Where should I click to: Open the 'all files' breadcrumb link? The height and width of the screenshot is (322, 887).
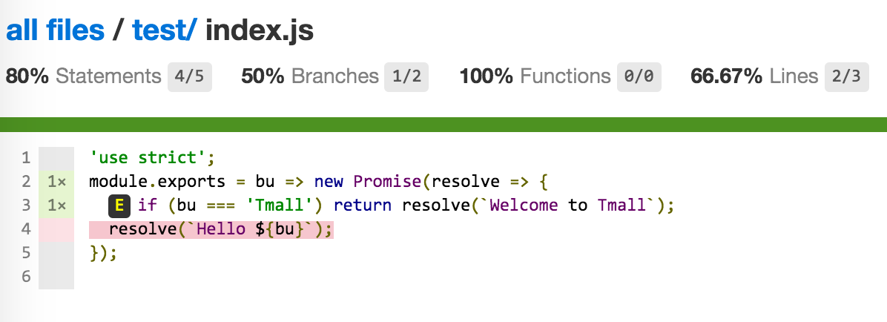point(56,30)
